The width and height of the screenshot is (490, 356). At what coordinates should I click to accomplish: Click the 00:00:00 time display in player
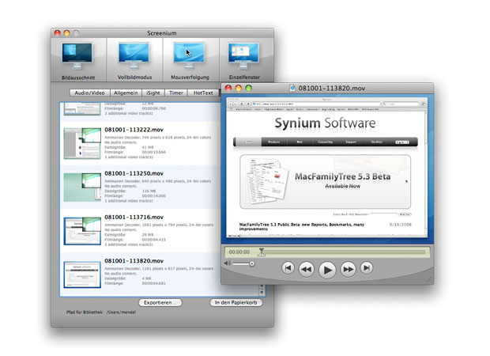[x=239, y=252]
